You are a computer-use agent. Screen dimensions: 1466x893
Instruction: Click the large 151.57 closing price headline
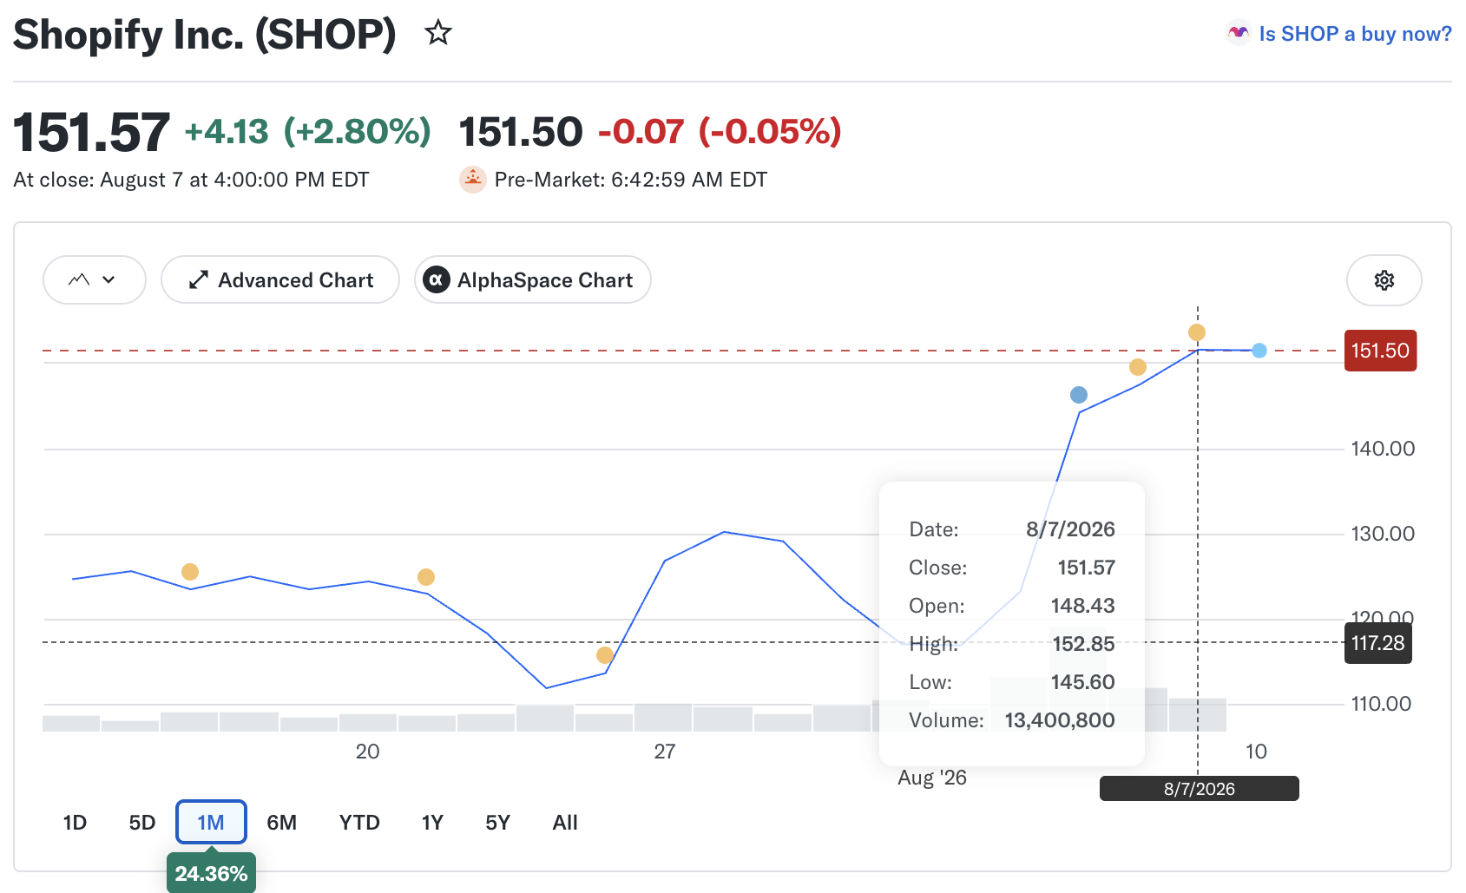coord(91,132)
